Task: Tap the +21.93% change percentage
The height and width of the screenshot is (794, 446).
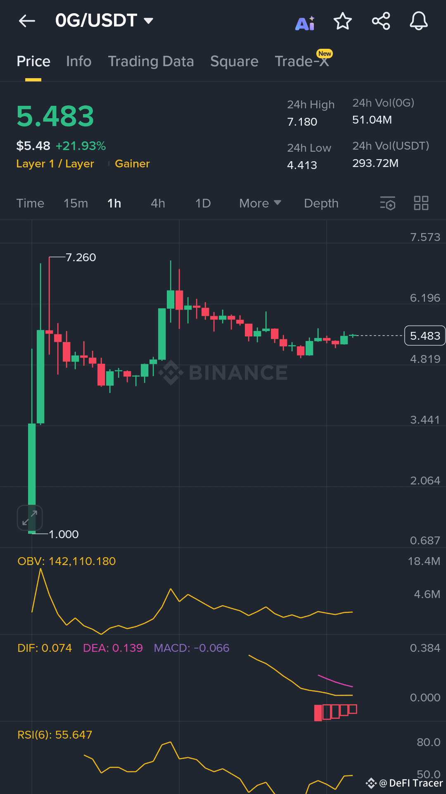Action: point(81,146)
